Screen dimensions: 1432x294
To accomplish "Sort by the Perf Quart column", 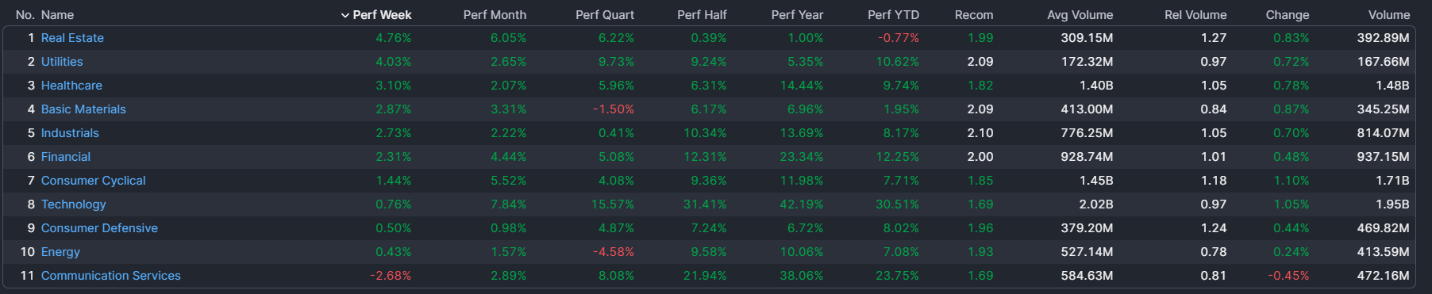I will (605, 15).
